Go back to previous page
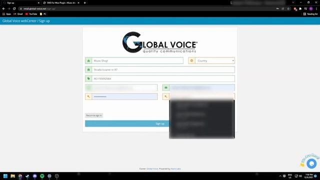The image size is (320, 180). (3, 9)
